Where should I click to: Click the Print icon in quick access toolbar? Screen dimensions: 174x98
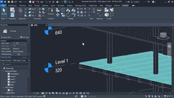(x=30, y=2)
